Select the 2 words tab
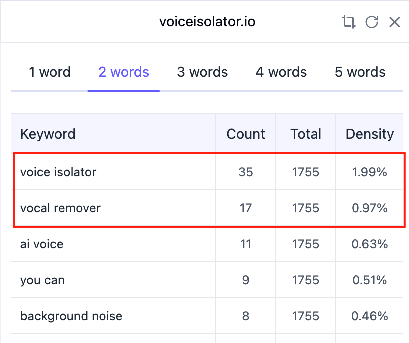Screen dimensions: 409x343 (x=124, y=72)
